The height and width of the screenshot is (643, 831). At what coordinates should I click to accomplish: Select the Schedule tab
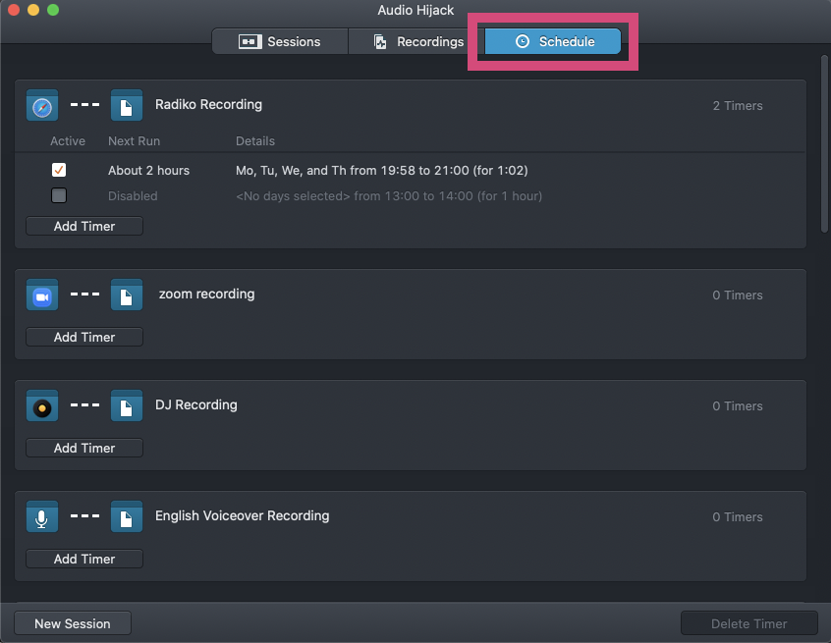pyautogui.click(x=553, y=41)
